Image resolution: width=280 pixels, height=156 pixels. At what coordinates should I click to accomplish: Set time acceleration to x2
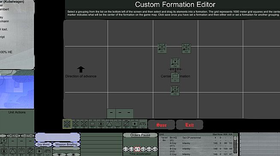click(x=143, y=149)
